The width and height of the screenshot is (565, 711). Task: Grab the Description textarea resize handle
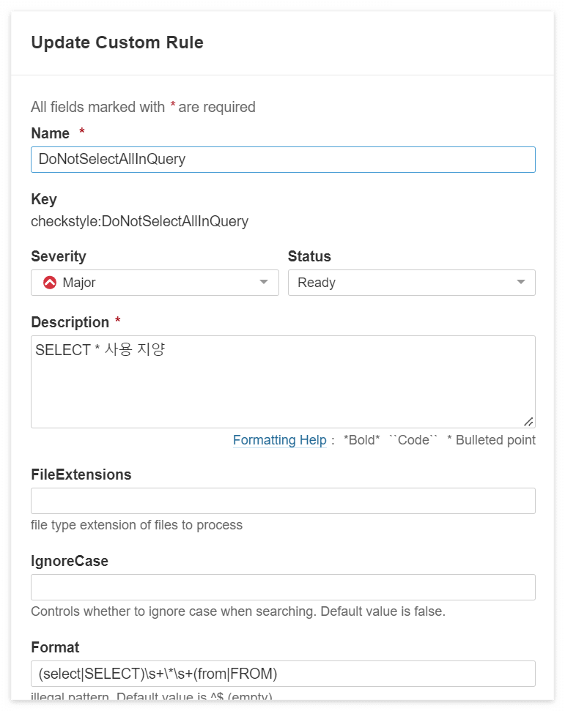coord(528,422)
